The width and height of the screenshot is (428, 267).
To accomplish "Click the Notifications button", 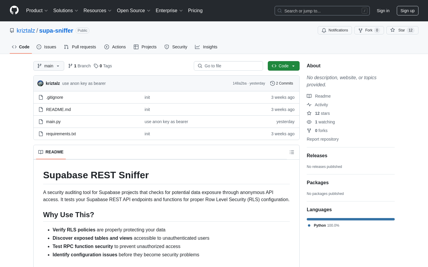I will (335, 30).
